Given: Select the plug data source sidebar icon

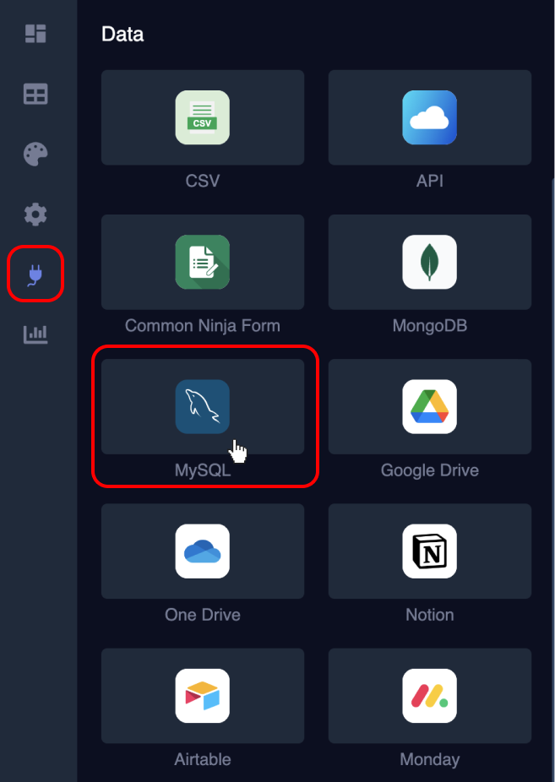Looking at the screenshot, I should coord(35,274).
